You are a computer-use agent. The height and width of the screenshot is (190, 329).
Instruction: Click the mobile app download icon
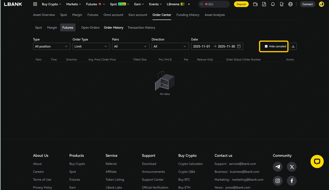click(282, 4)
